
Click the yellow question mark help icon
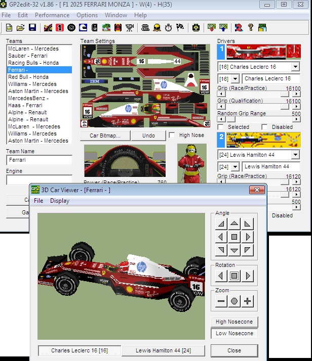pos(250,27)
